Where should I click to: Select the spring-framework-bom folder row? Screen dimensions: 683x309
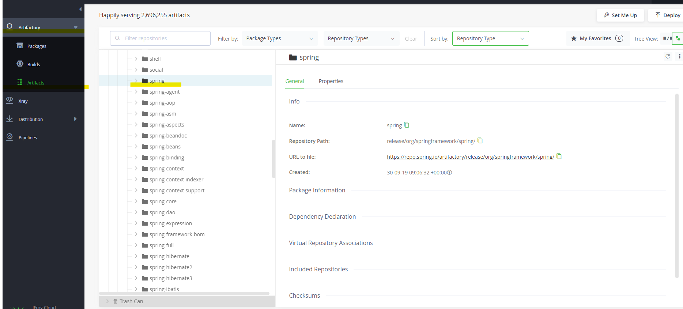pyautogui.click(x=185, y=234)
